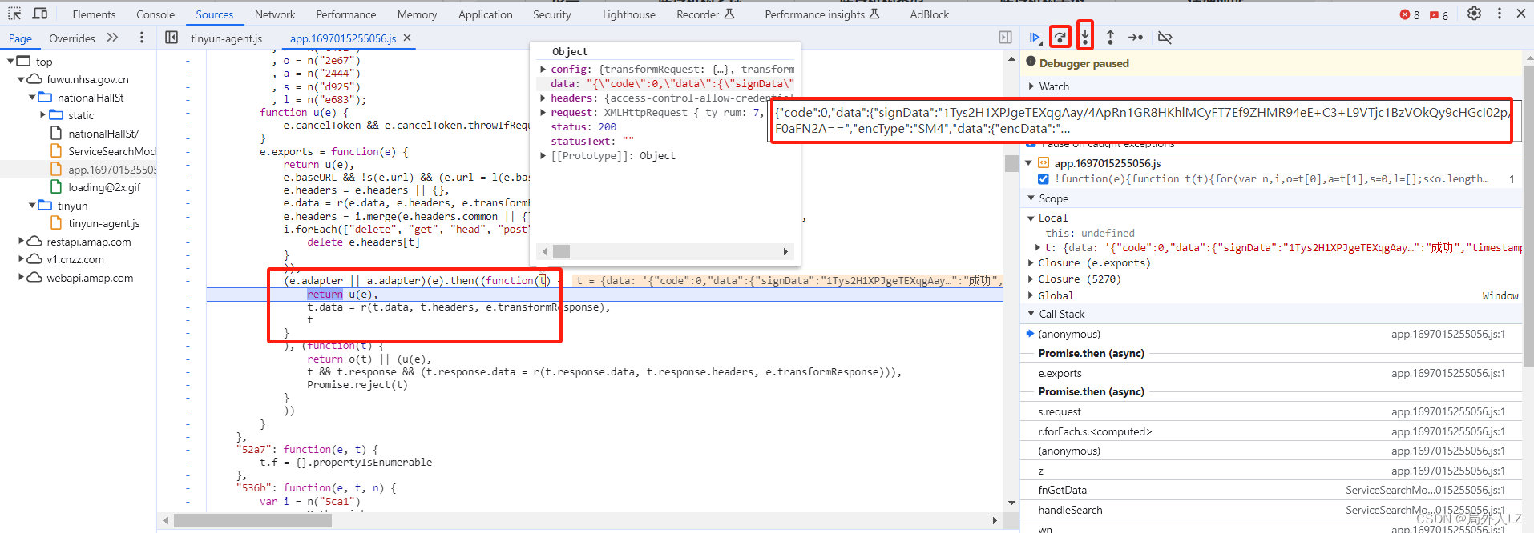The height and width of the screenshot is (533, 1534).
Task: Open DevTools settings gear
Action: (x=1474, y=14)
